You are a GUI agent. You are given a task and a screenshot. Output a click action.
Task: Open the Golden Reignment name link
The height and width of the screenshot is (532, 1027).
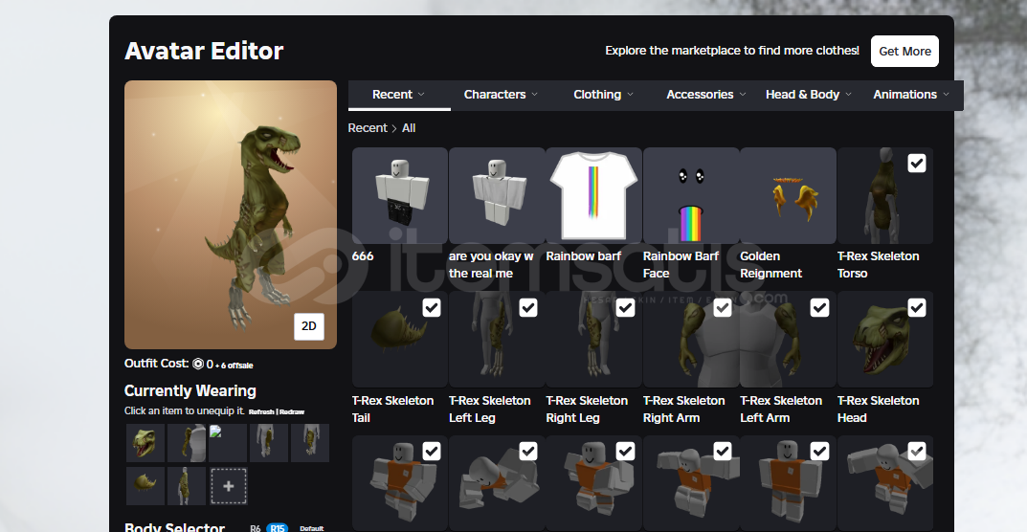click(770, 265)
